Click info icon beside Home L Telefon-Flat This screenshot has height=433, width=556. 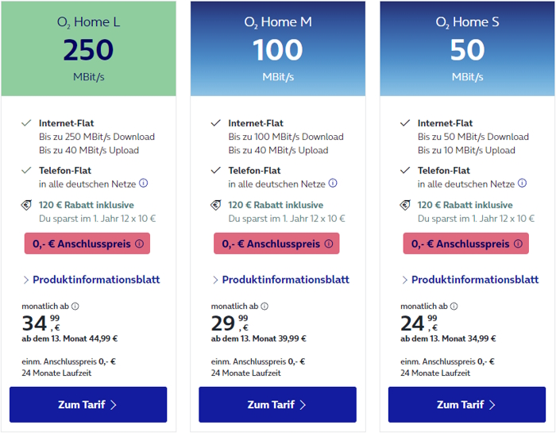[x=144, y=184]
